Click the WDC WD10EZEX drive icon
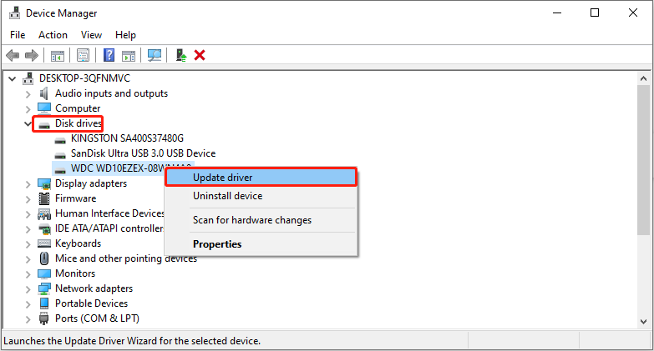 (60, 170)
